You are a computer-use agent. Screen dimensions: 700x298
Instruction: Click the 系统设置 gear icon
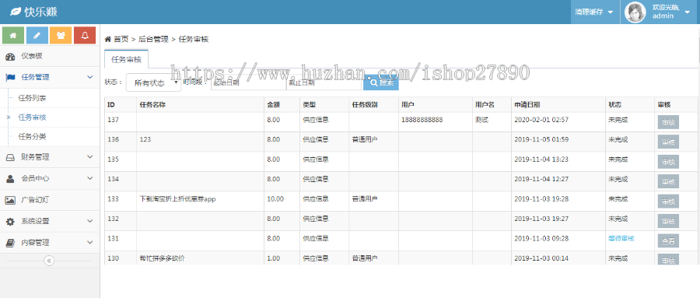point(10,221)
